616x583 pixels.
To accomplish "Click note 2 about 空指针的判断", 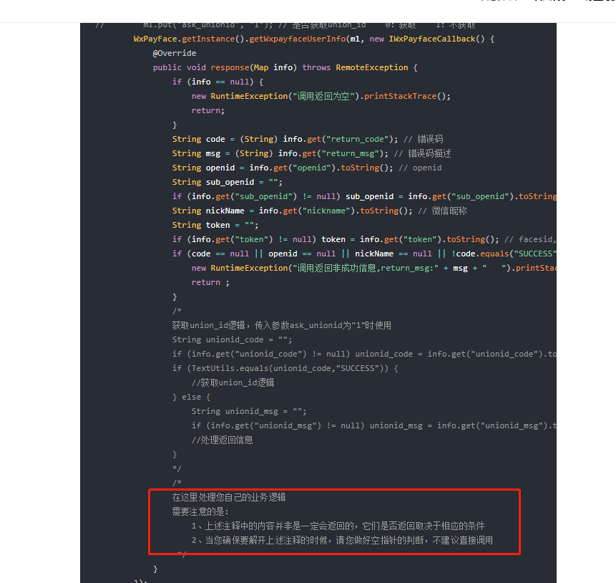I will coord(342,541).
